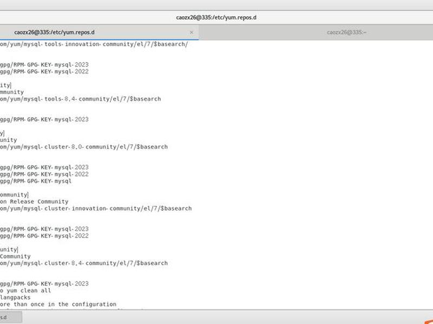Switch to the caozx26@335:~ terminal tab
Screen dimensions: 433x324
[x=346, y=32]
